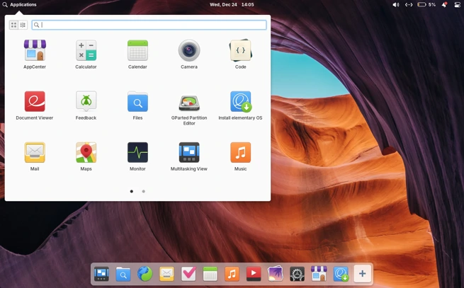Open the notifications bell indicator
Image resolution: width=464 pixels, height=288 pixels.
444,4
